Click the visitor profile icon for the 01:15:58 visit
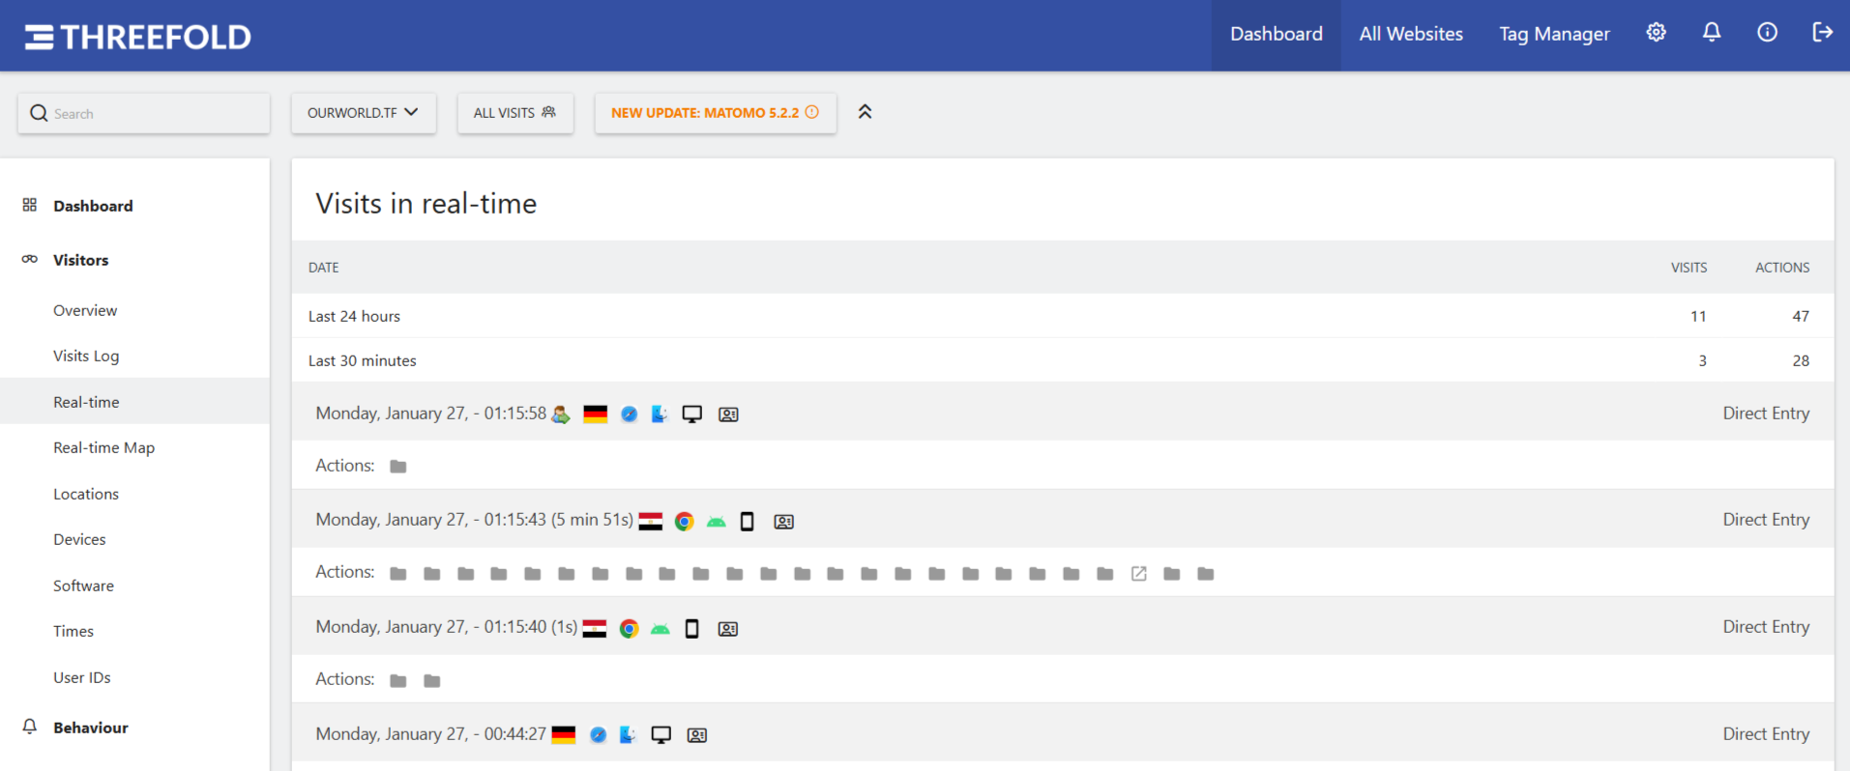This screenshot has height=771, width=1850. [x=728, y=414]
